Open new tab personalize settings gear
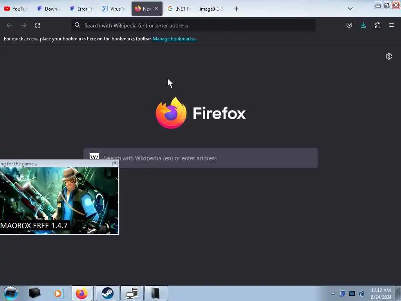This screenshot has width=401, height=301. pyautogui.click(x=389, y=56)
